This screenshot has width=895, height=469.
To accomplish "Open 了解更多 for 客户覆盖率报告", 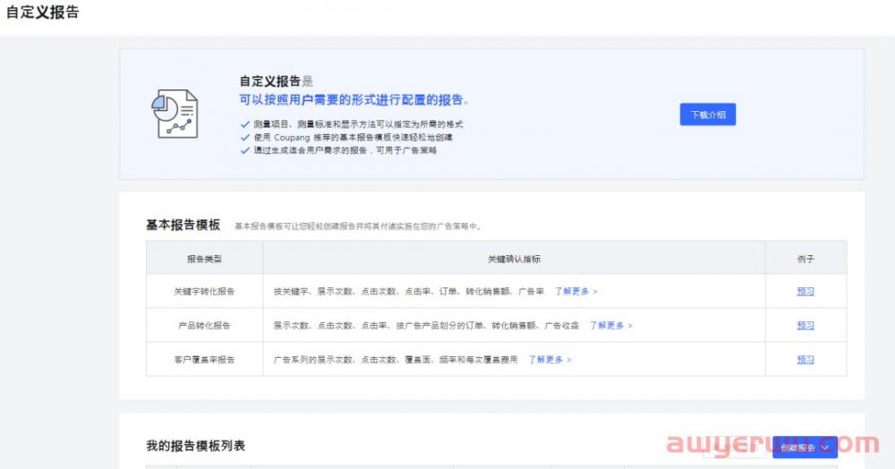I will pyautogui.click(x=549, y=360).
